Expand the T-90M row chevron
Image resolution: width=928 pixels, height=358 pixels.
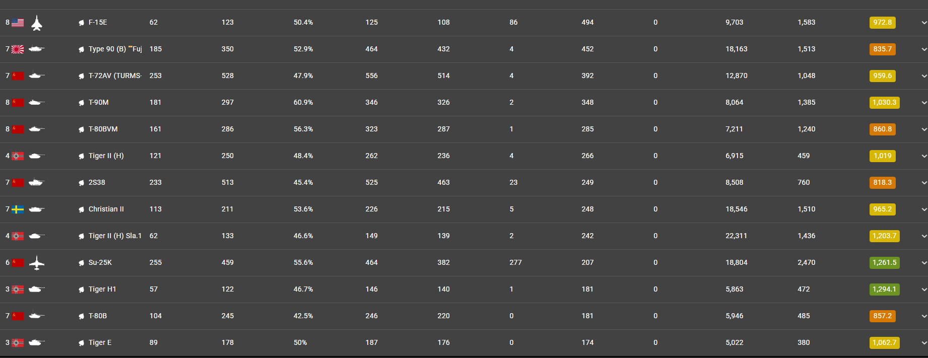click(924, 103)
